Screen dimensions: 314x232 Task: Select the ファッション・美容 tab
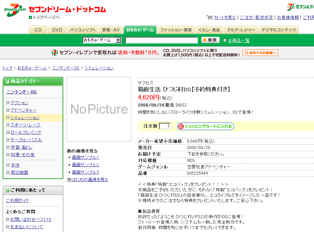[x=176, y=30]
